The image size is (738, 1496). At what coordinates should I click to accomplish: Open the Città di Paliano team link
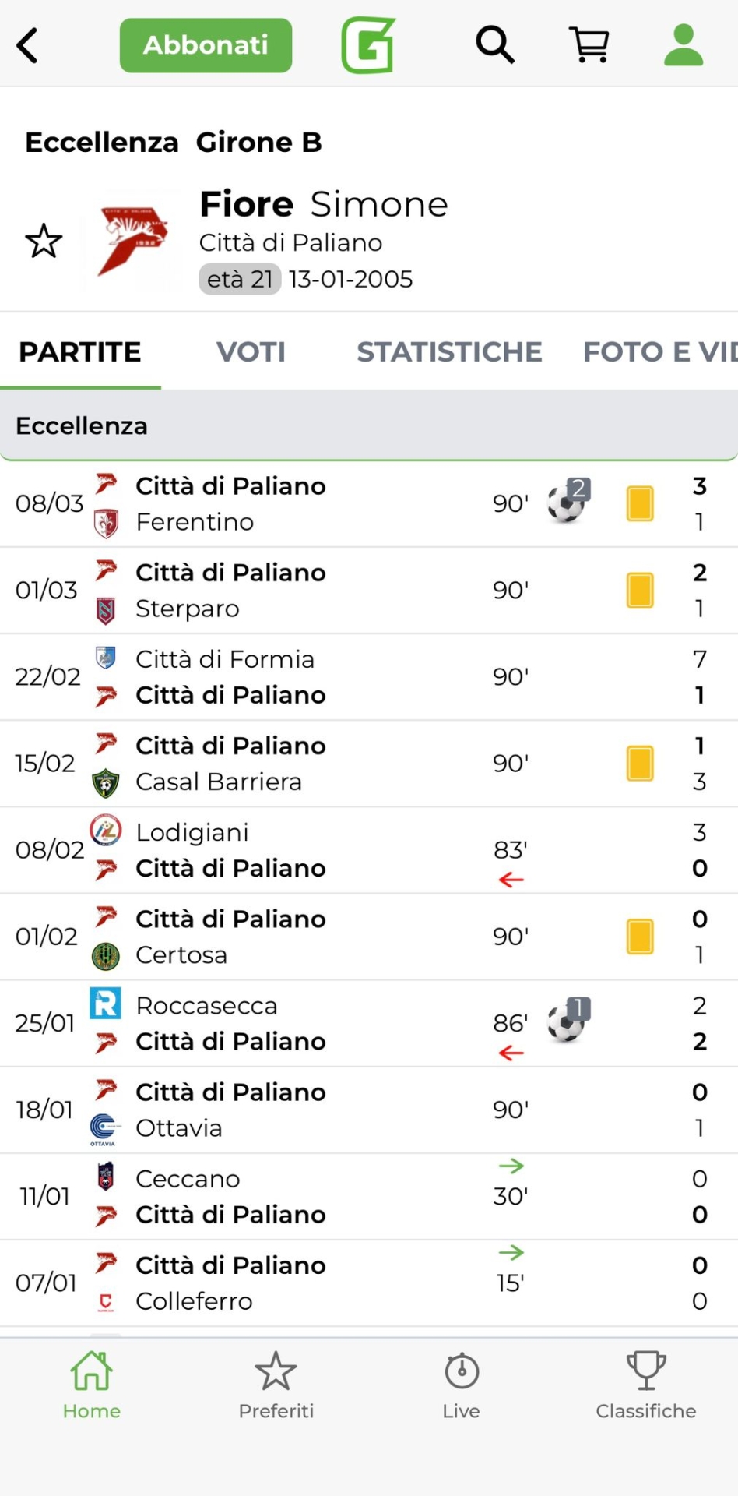click(290, 243)
